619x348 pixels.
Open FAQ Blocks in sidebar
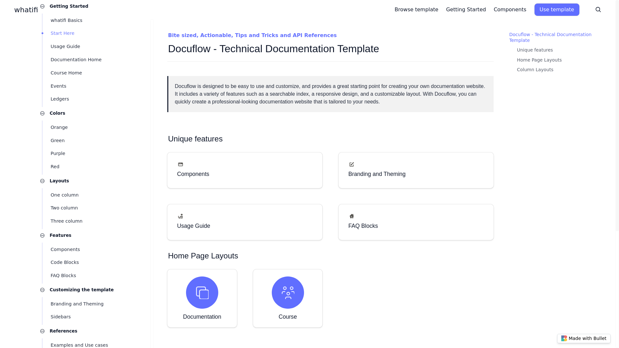click(x=63, y=275)
